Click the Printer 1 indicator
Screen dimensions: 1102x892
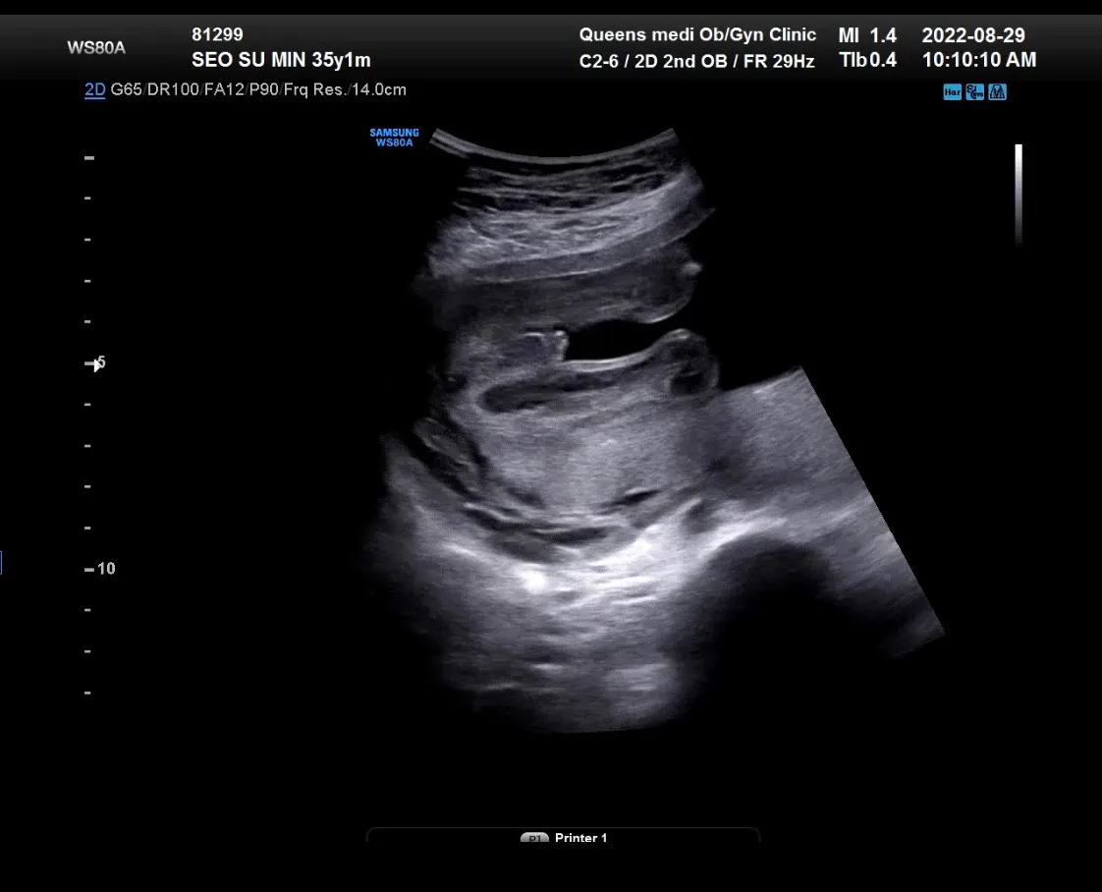[564, 837]
